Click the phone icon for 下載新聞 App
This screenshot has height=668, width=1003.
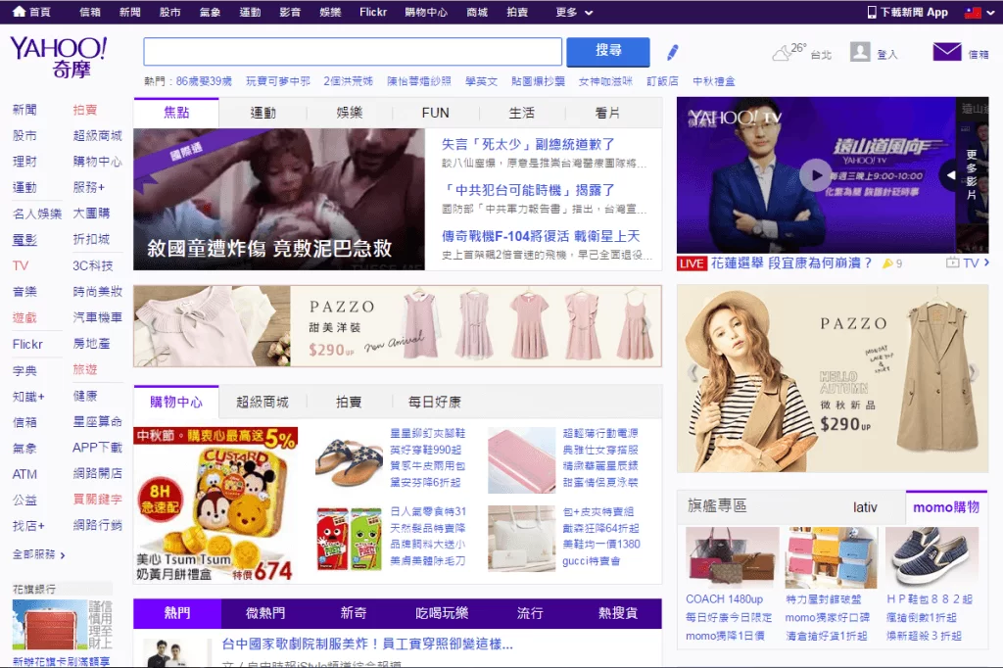871,12
